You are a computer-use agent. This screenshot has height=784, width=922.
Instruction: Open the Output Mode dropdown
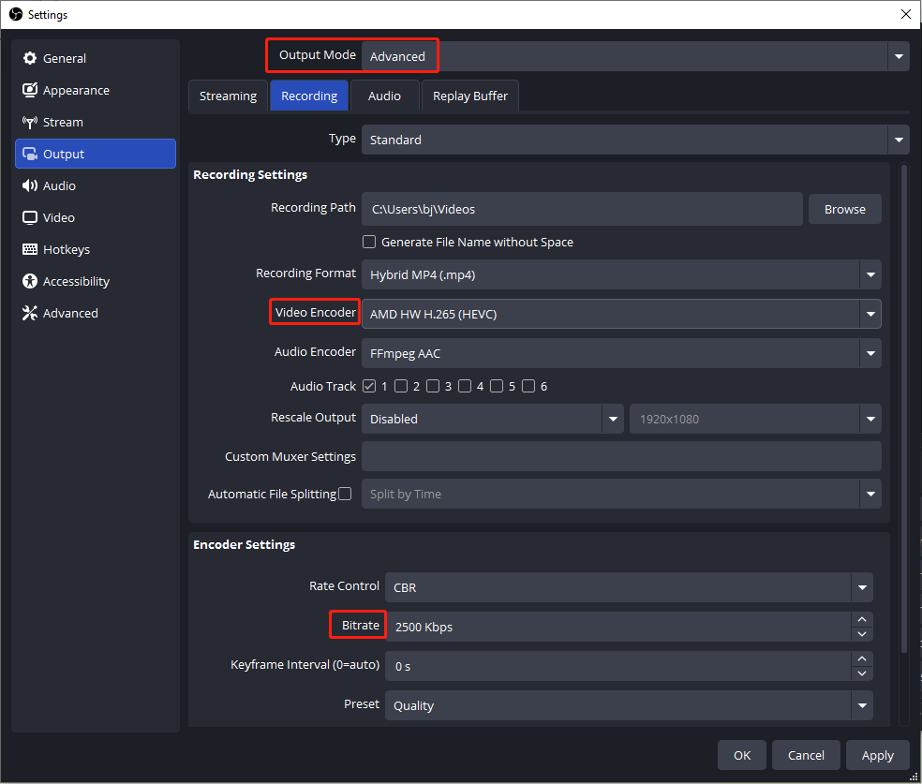click(899, 55)
